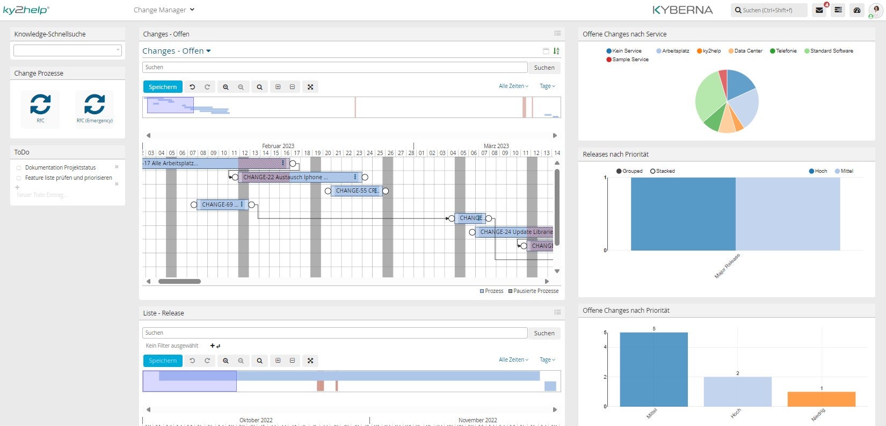Click the calendar icon in Changes panel
Viewport: 886px width, 426px height.
tap(546, 51)
